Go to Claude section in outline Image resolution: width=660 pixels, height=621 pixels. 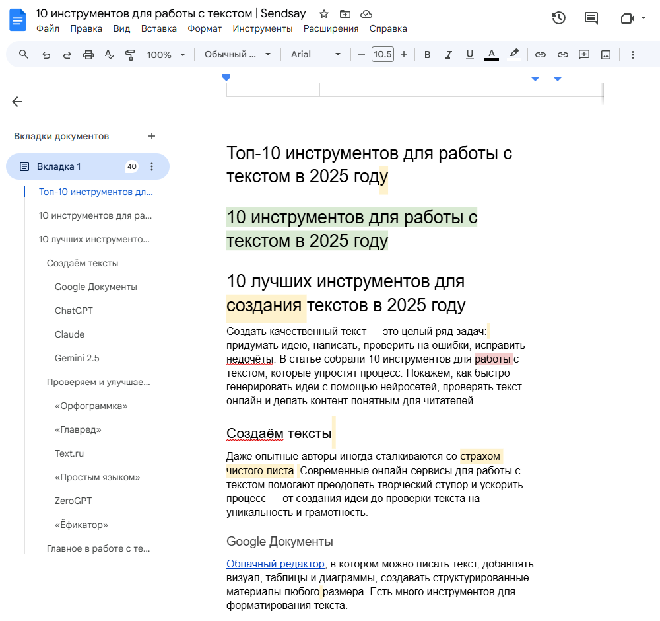69,334
